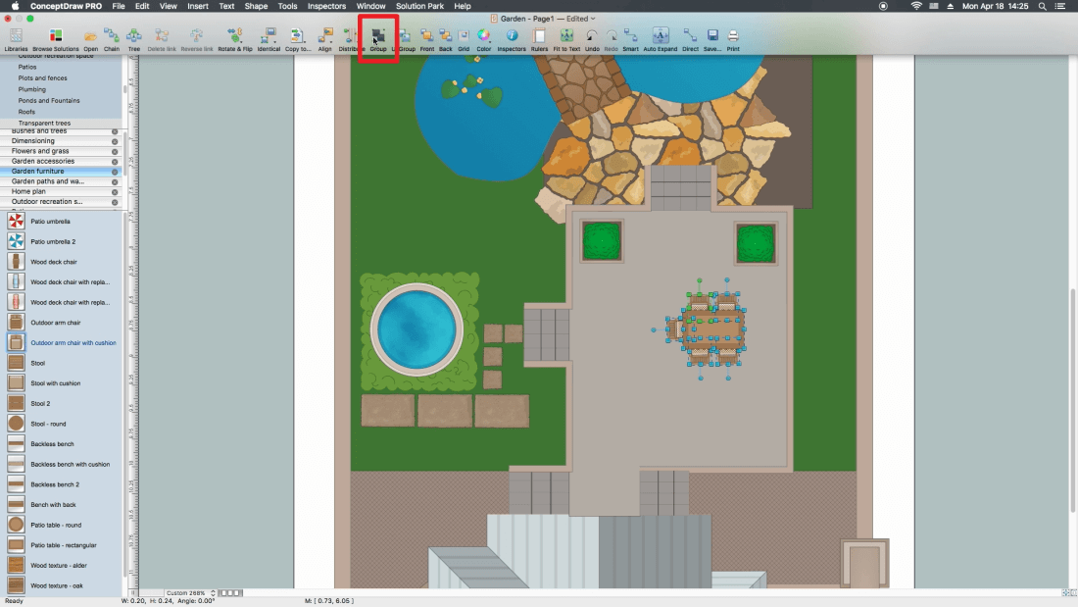Open document title Edited dropdown arrow

[593, 19]
